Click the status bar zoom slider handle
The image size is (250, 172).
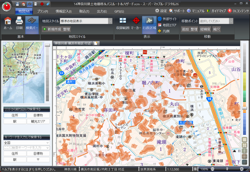pos(227,169)
